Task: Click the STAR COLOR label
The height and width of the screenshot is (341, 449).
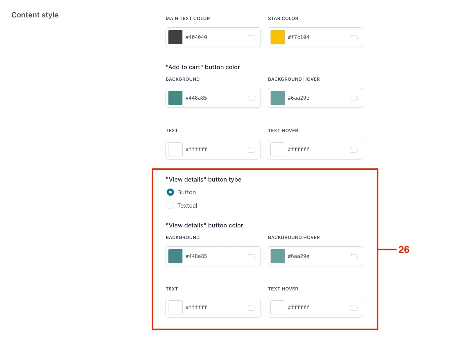Action: 283,19
